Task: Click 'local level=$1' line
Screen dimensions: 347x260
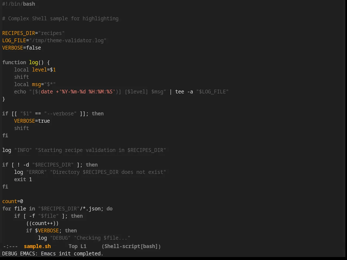Action: [35, 70]
